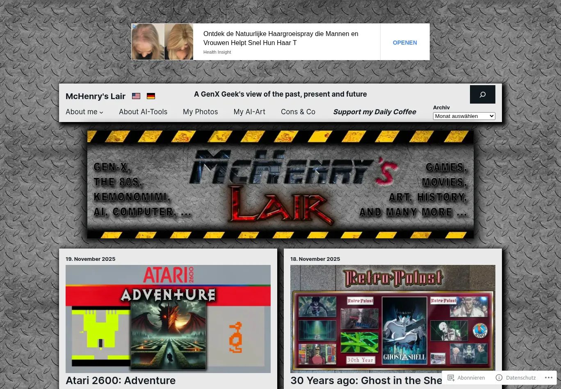Open the Monat auswählen archive dropdown
561x389 pixels.
point(464,116)
